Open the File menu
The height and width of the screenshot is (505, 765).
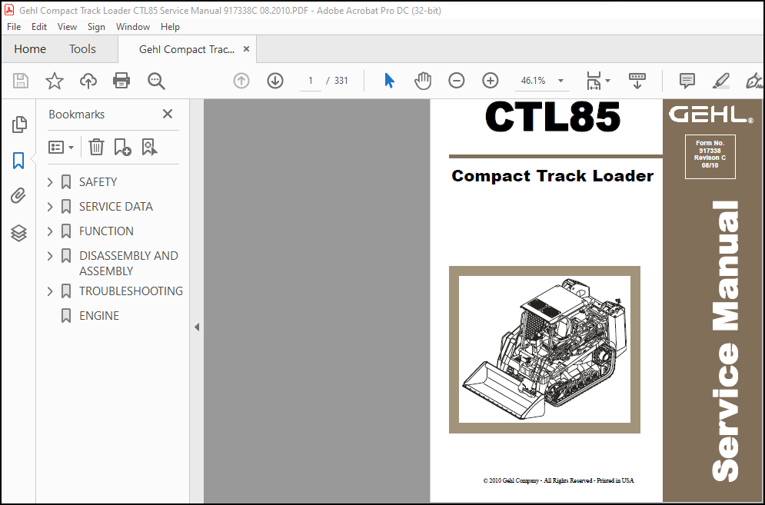tap(14, 27)
